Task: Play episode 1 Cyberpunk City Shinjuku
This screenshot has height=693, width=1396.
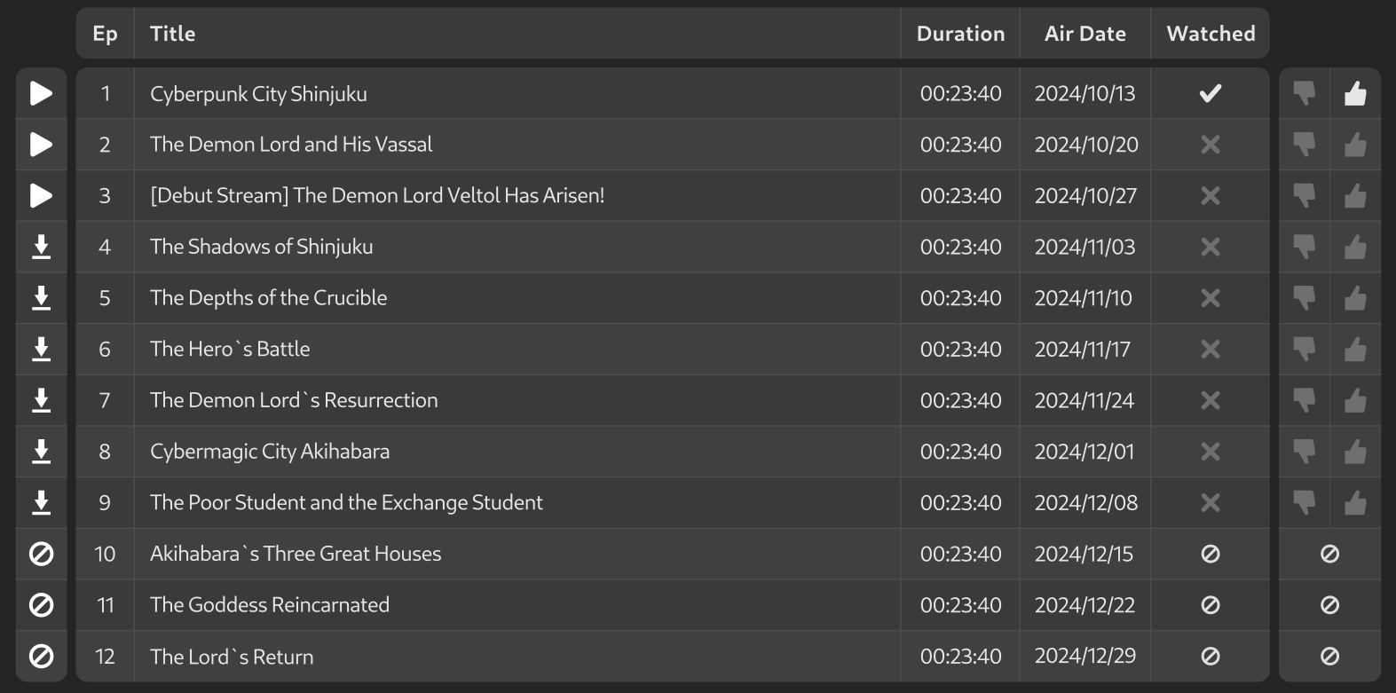Action: click(x=41, y=93)
